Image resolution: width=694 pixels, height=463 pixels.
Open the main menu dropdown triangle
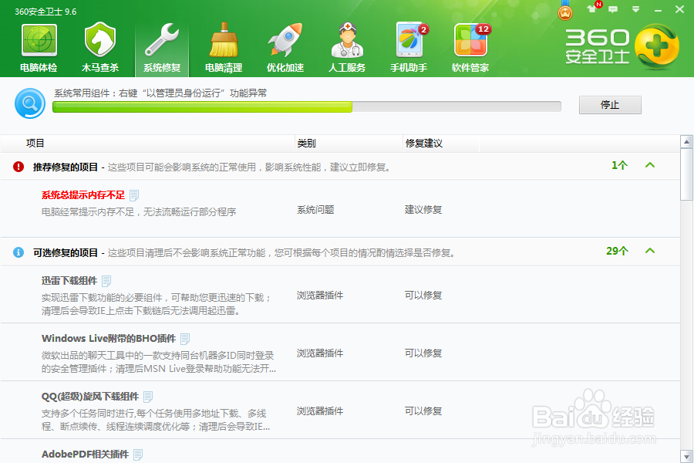tap(635, 9)
